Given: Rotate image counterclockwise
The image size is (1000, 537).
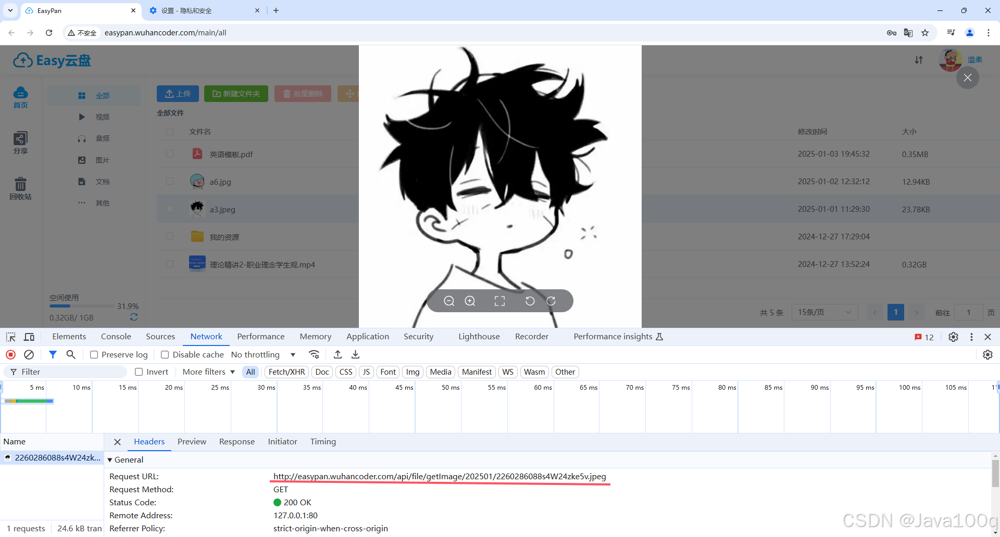Looking at the screenshot, I should point(530,301).
